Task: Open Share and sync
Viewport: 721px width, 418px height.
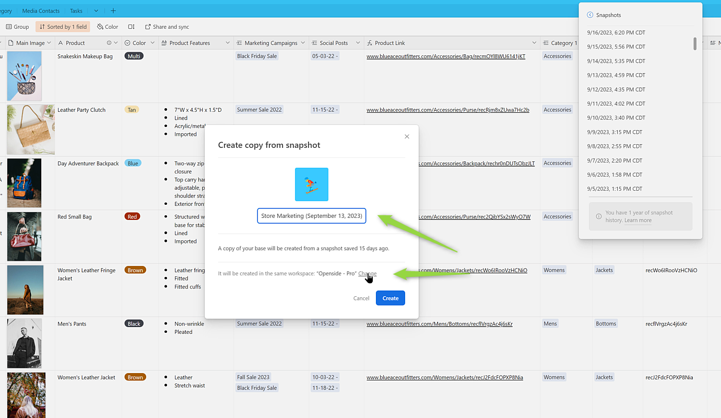Action: pos(167,27)
